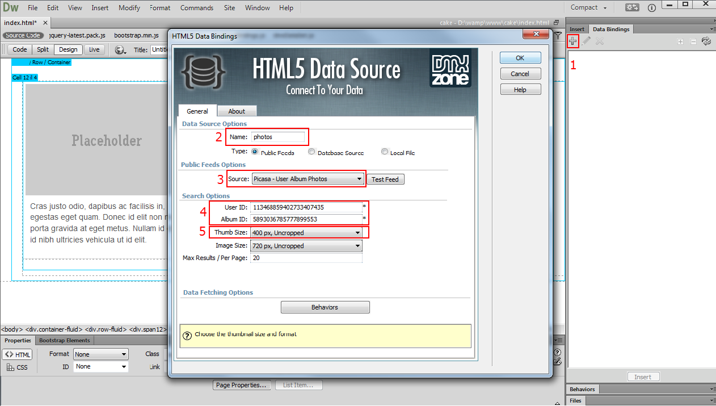The width and height of the screenshot is (716, 406).
Task: Show the Source Code related file
Action: 23,35
